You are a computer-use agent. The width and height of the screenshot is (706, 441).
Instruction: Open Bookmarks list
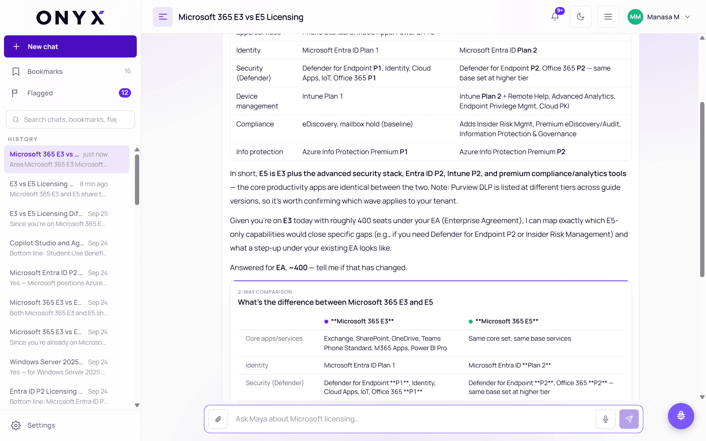pos(70,71)
